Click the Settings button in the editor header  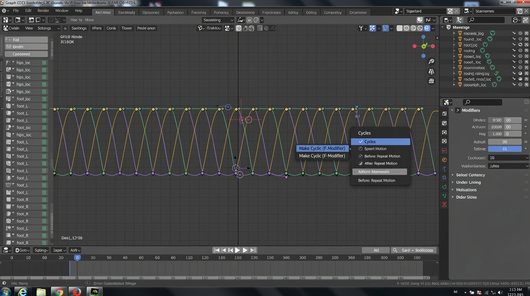click(79, 28)
